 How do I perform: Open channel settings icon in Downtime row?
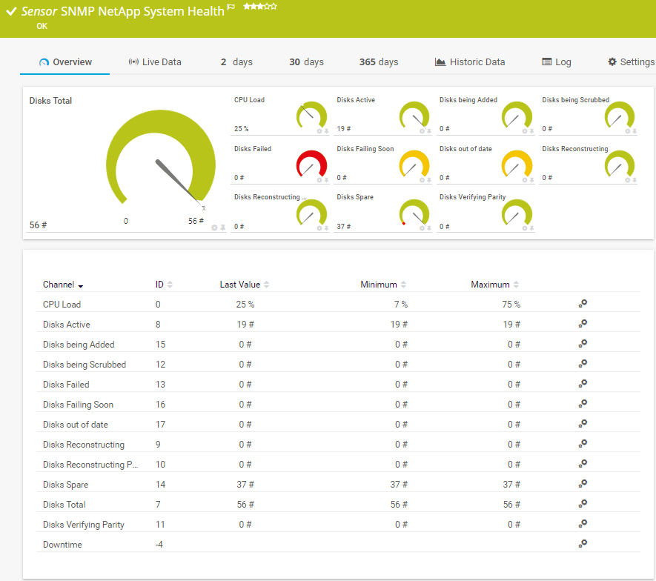pyautogui.click(x=583, y=544)
